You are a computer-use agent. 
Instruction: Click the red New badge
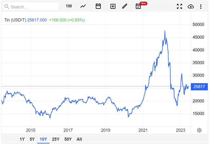pyautogui.click(x=143, y=3)
